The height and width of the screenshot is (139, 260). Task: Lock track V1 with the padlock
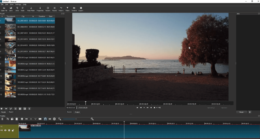tap(13, 130)
